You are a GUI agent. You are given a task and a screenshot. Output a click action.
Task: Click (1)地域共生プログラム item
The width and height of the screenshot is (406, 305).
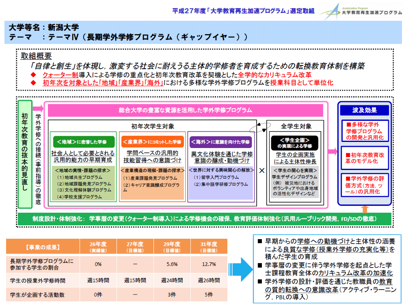80,177
